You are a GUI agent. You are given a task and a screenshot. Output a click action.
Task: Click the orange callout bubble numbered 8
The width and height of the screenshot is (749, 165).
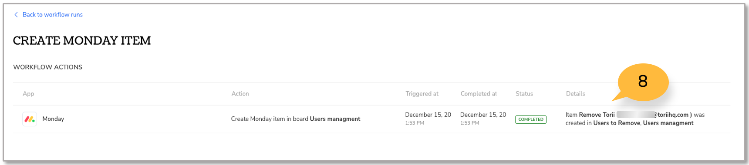pos(643,82)
